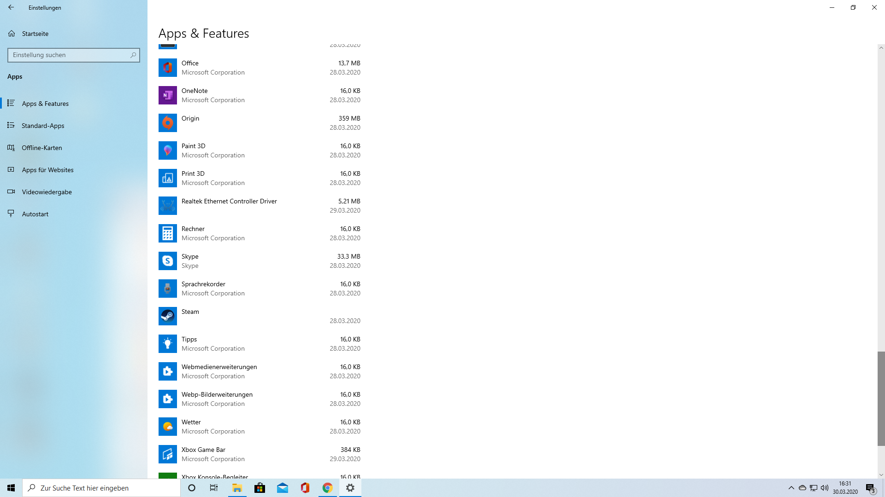
Task: Click the Office app icon in list
Action: [x=167, y=68]
